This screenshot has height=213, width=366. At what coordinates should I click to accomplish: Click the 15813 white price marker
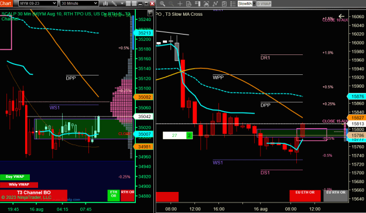click(x=357, y=124)
